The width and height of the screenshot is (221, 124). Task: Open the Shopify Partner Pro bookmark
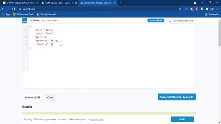point(48,14)
